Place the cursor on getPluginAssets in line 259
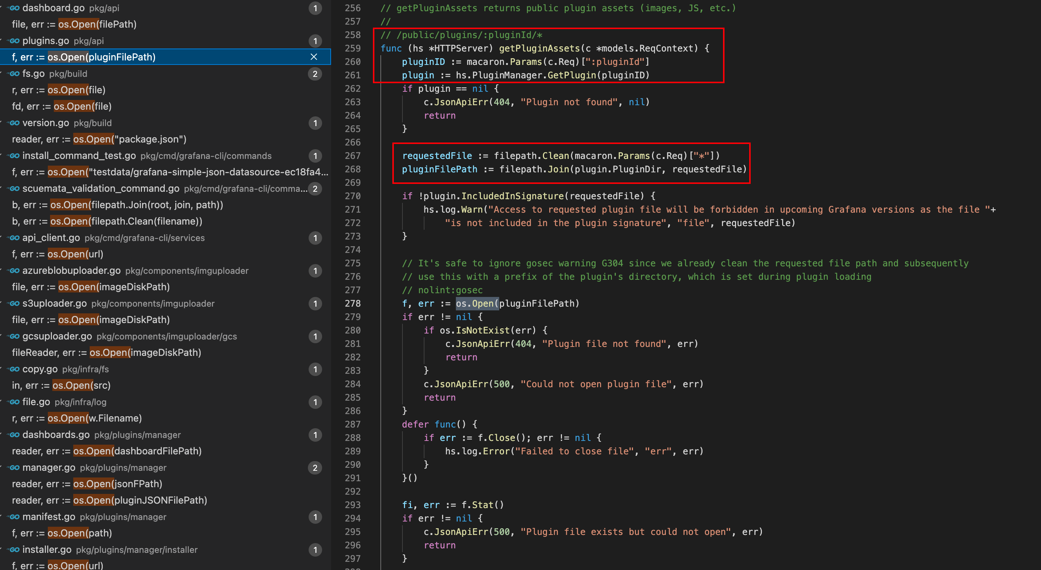Viewport: 1041px width, 570px height. point(539,48)
